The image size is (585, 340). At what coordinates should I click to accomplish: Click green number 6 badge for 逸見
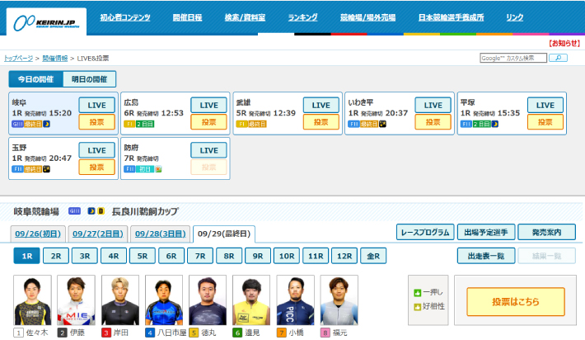[x=237, y=333]
